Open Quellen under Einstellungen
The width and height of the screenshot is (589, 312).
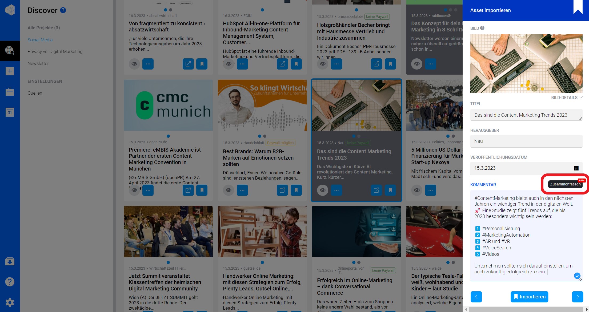click(x=35, y=93)
